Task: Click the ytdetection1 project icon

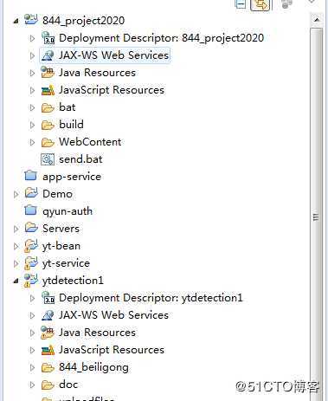Action: (31, 281)
